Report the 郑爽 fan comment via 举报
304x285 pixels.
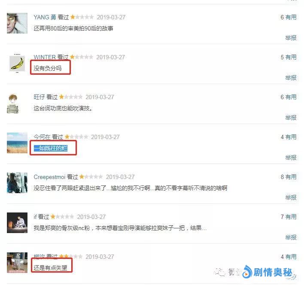coord(291,237)
